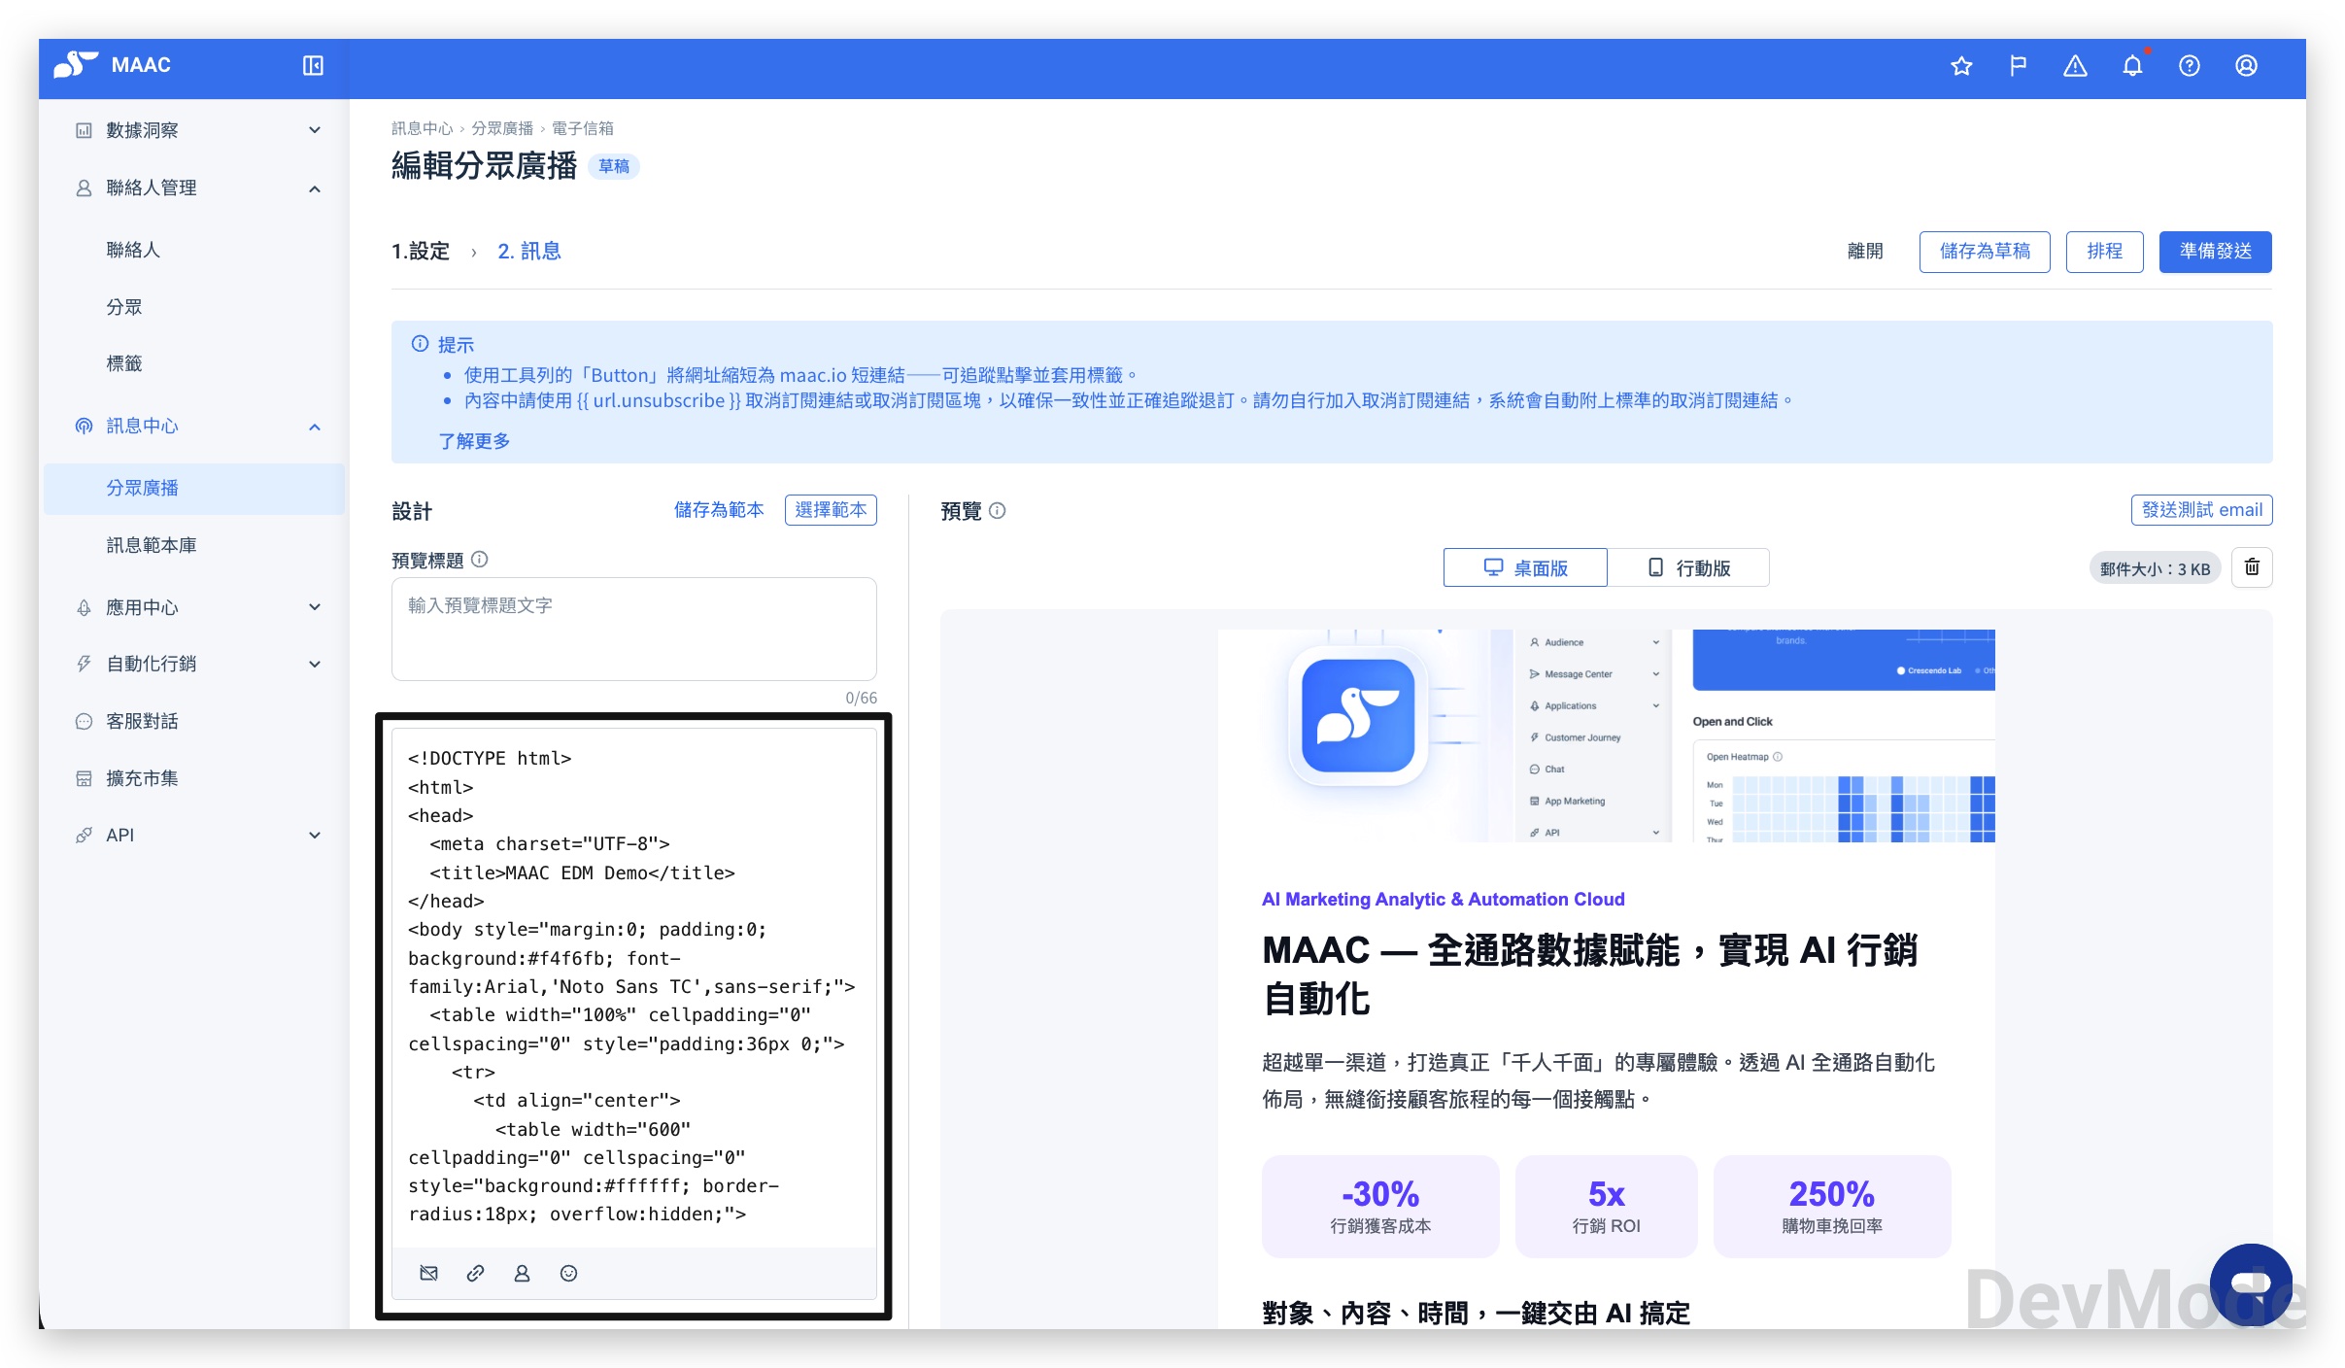
Task: Open favorites via the star icon
Action: click(x=1961, y=66)
